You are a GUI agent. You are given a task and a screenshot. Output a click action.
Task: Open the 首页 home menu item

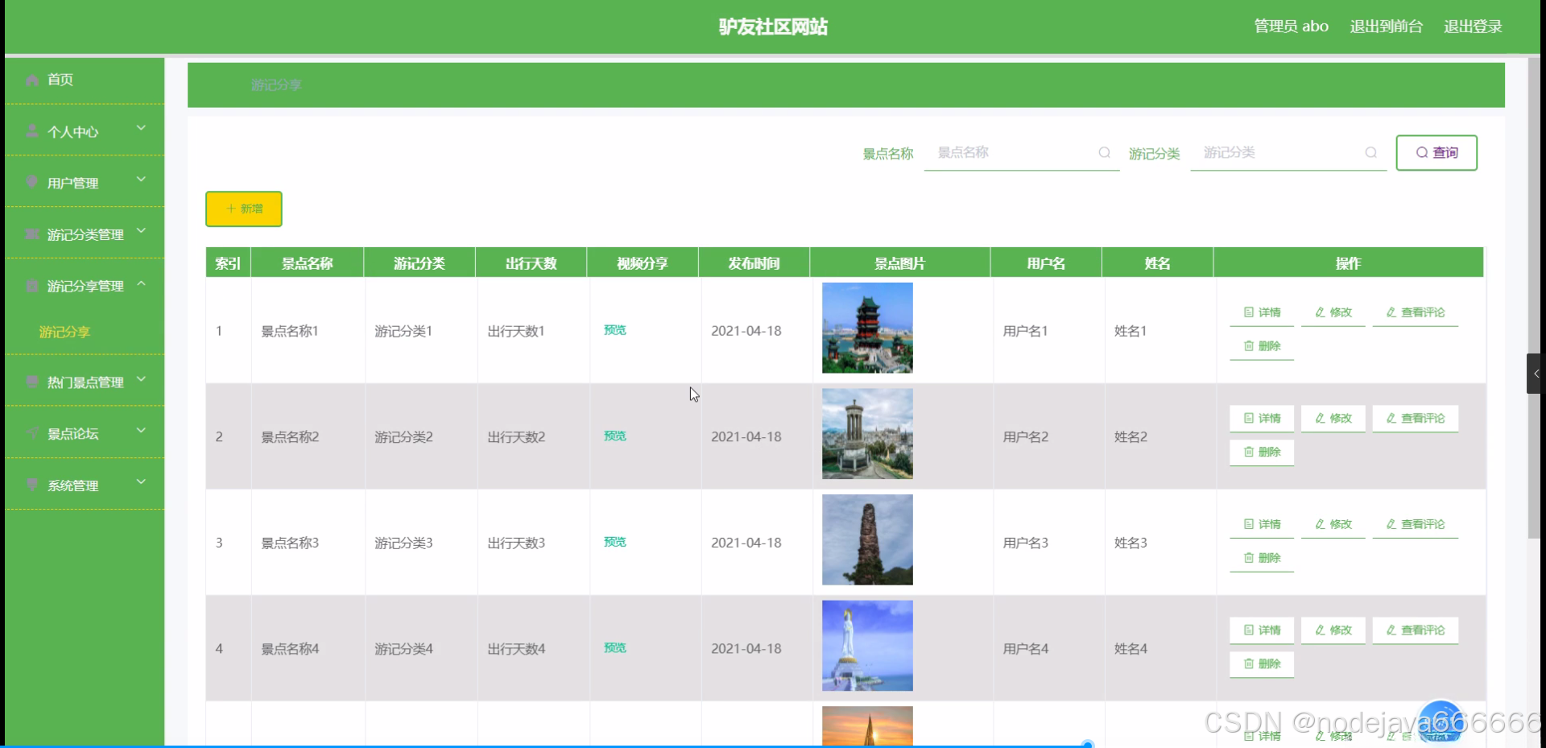85,80
